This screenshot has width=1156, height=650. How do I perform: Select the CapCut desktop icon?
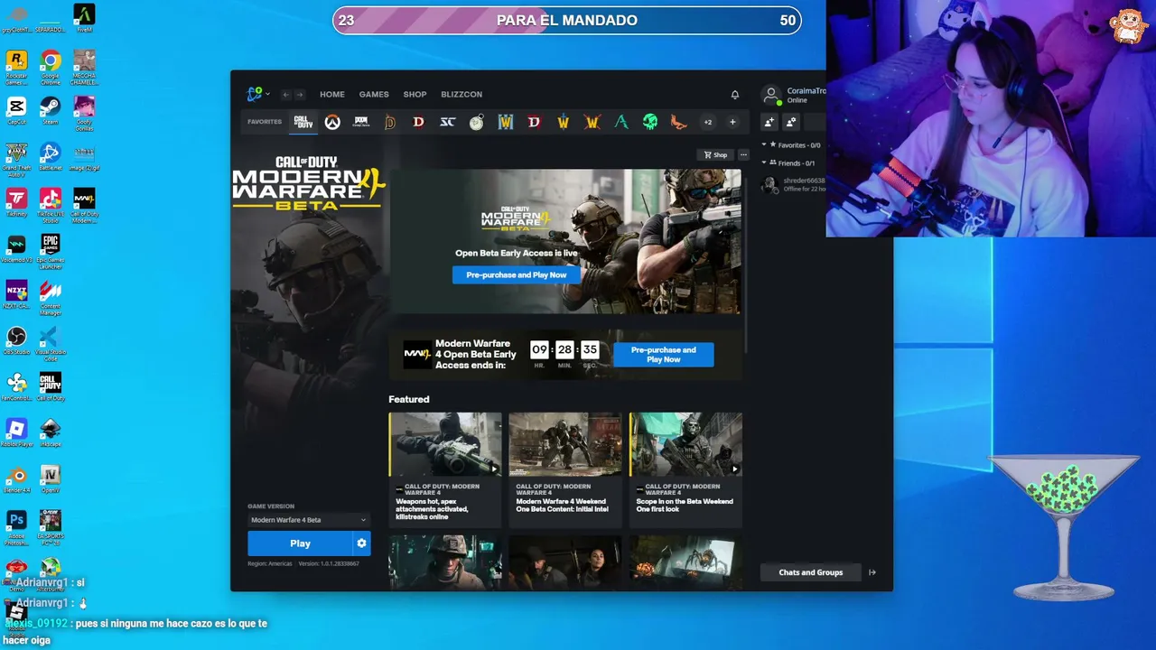(16, 112)
